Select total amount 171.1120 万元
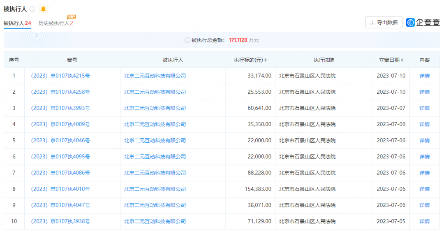Viewport: 444px width, 232px height. point(244,40)
